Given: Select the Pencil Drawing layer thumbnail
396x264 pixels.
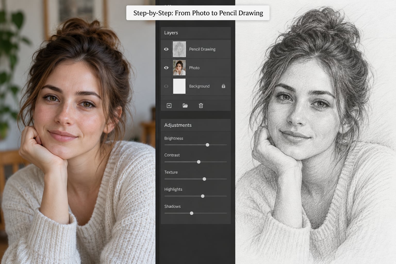Looking at the screenshot, I should tap(179, 49).
